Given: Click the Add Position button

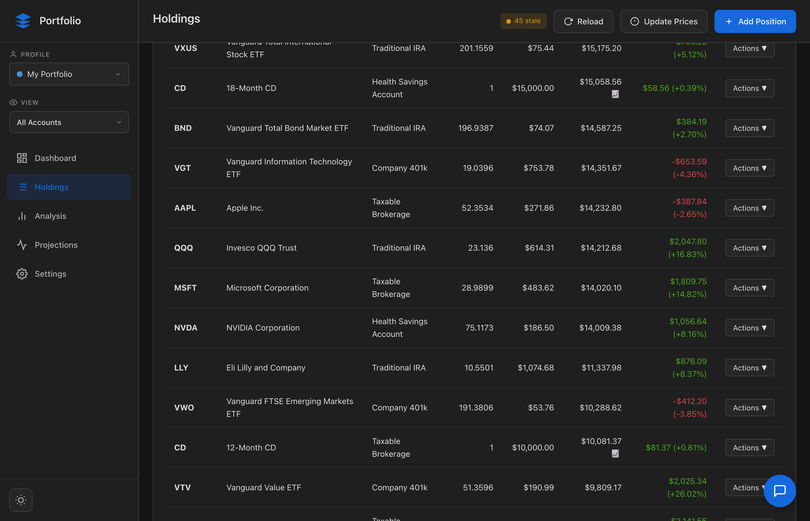Looking at the screenshot, I should 755,21.
